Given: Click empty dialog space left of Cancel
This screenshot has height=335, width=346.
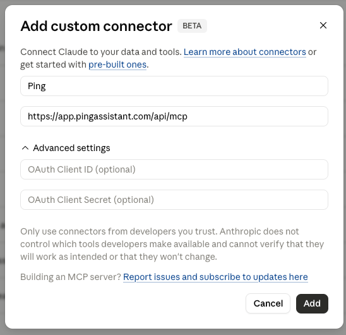Looking at the screenshot, I should pos(133,303).
